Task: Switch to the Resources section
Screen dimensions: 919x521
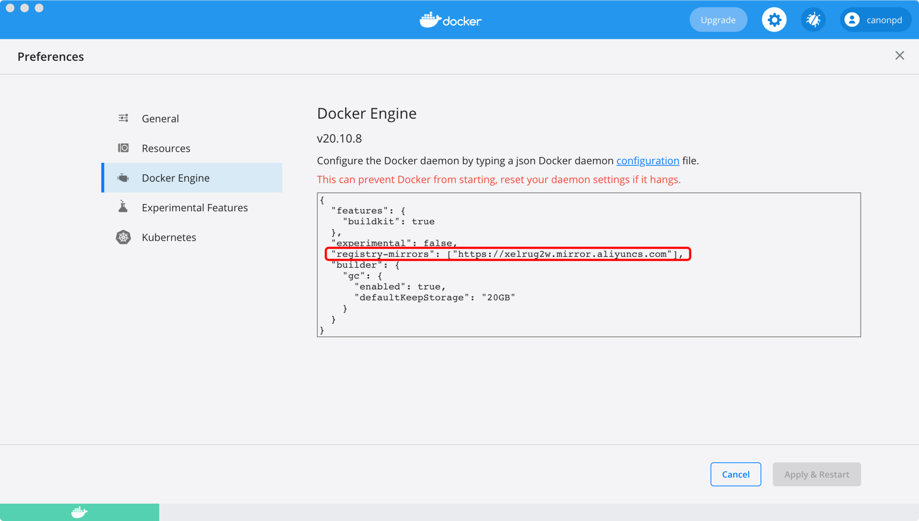Action: tap(166, 148)
